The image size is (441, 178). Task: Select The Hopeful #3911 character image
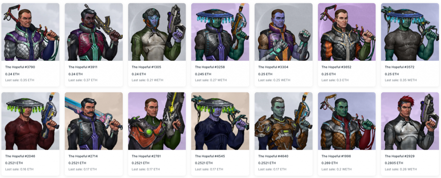(x=93, y=32)
